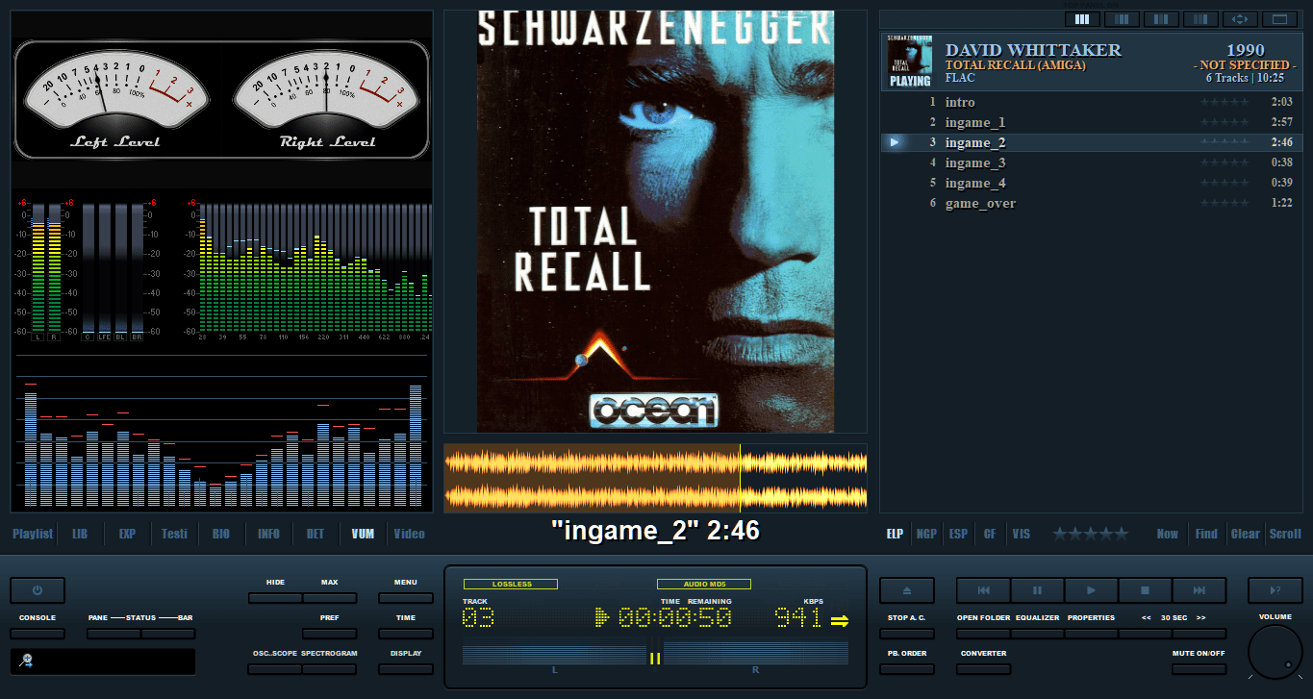Image resolution: width=1313 pixels, height=699 pixels.
Task: Click the Scroll link in playlist toolbar
Action: click(1285, 534)
